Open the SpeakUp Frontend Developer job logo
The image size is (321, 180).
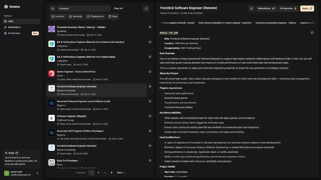click(x=52, y=29)
